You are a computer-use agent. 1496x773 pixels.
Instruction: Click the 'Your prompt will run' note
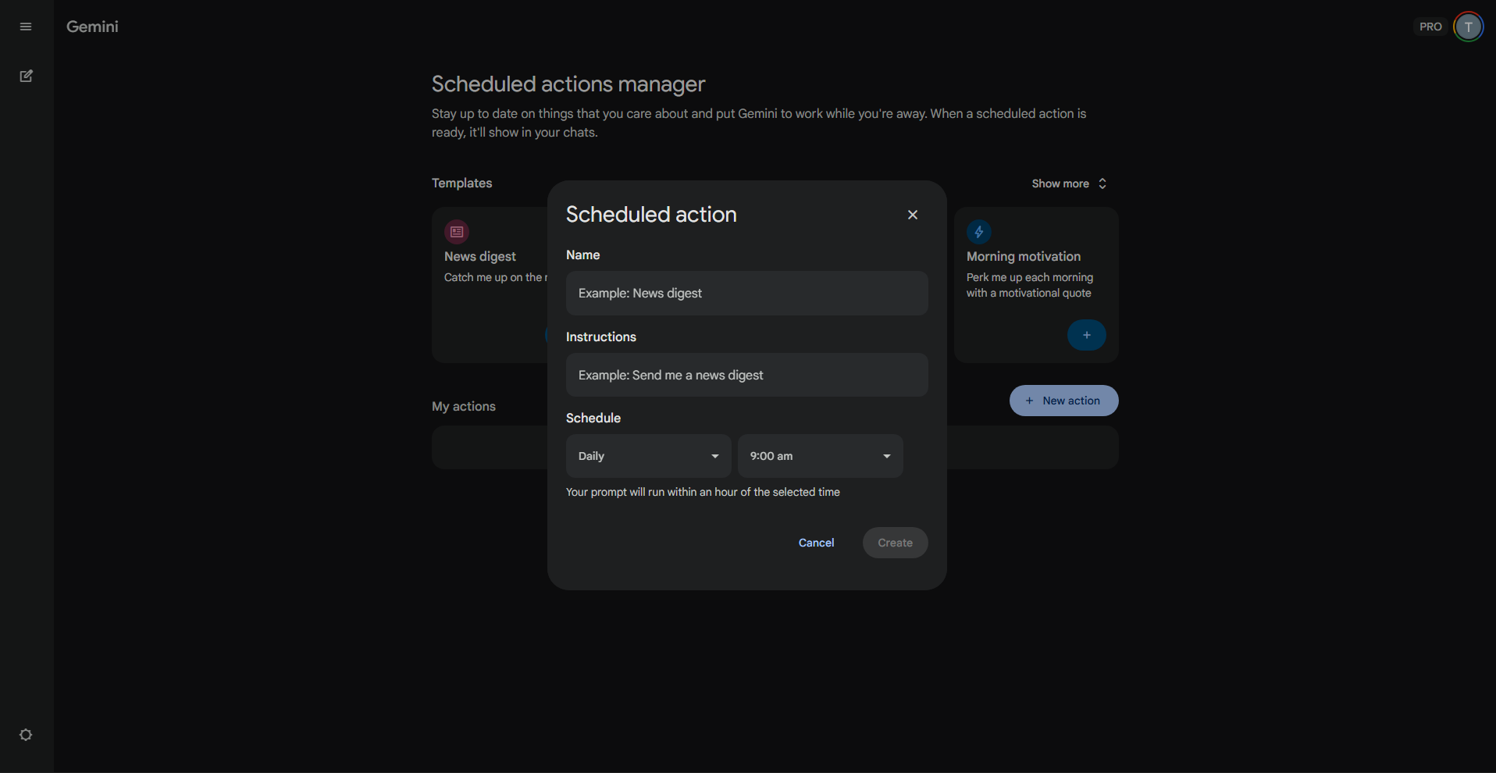coord(703,492)
